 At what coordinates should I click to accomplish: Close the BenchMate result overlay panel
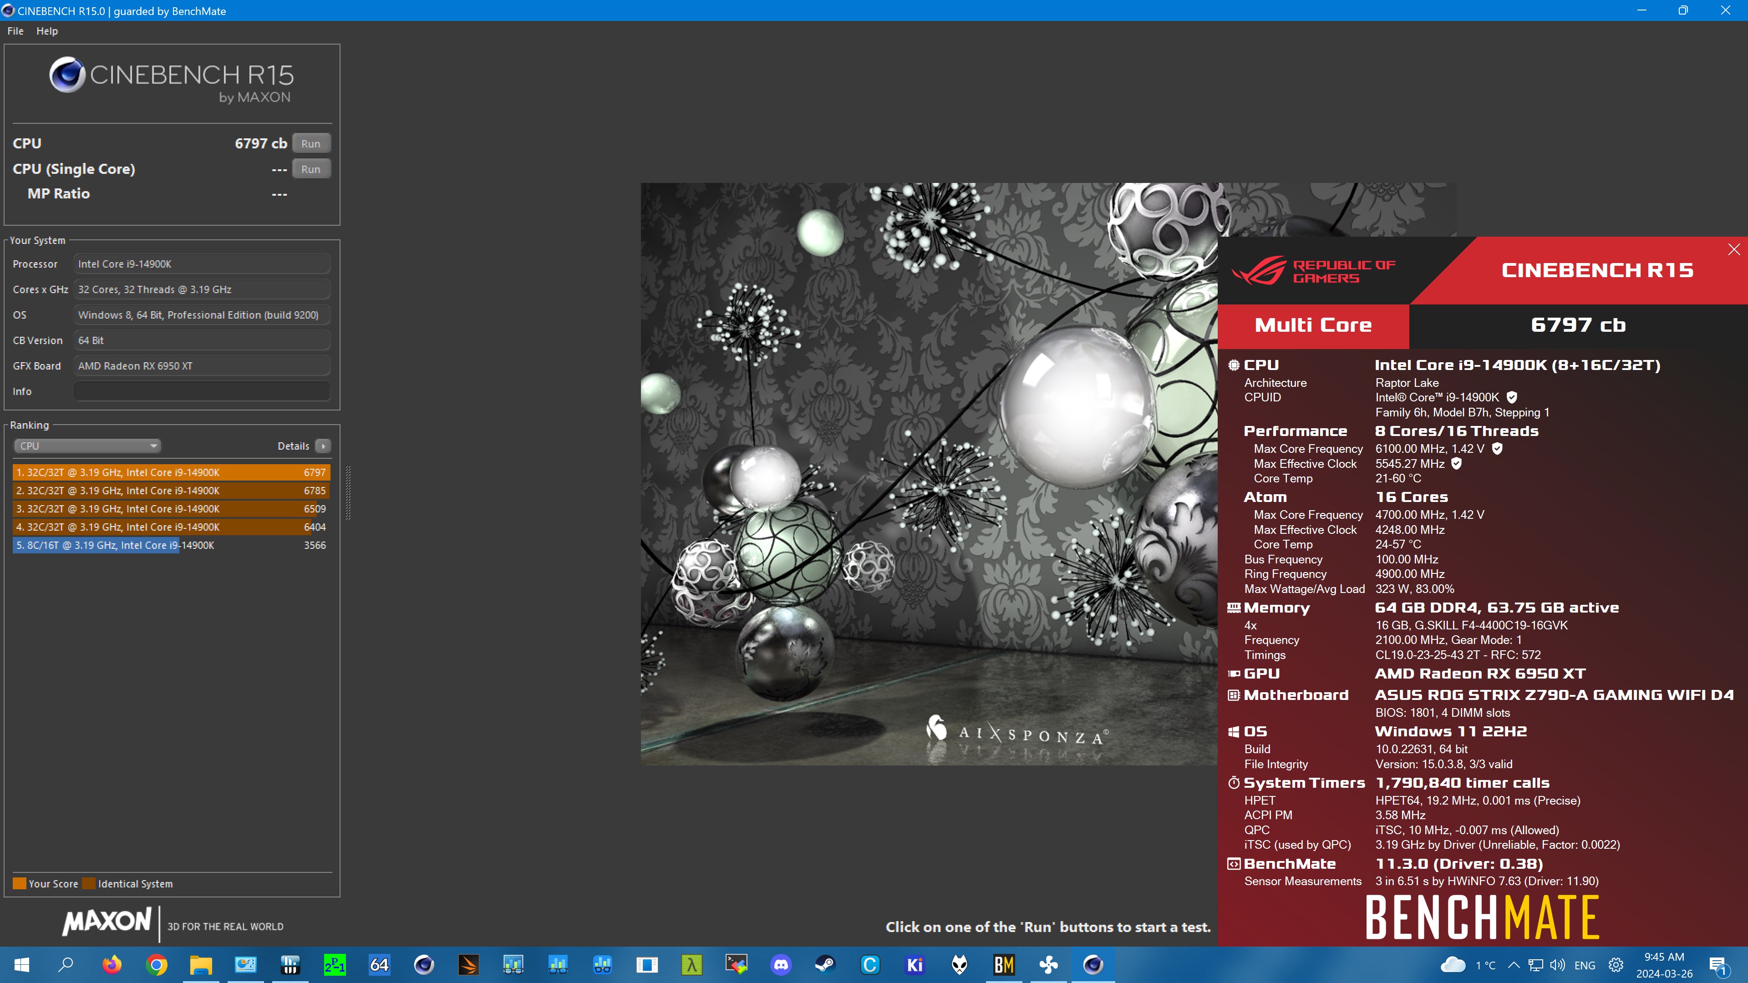pyautogui.click(x=1734, y=249)
